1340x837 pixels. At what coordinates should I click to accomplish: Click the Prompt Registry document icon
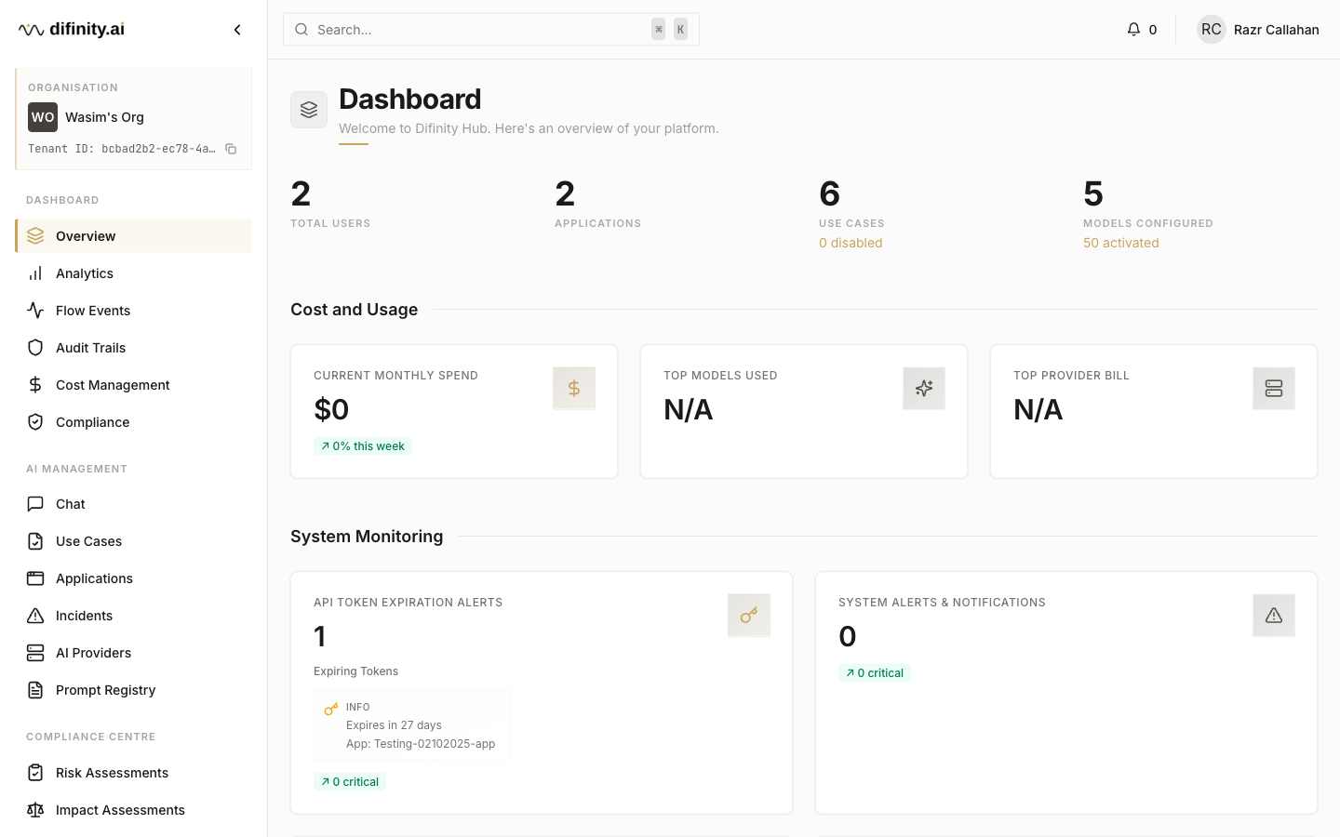click(x=35, y=690)
